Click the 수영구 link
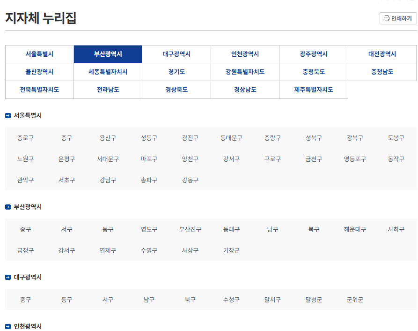Image resolution: width=418 pixels, height=331 pixels. 149,250
